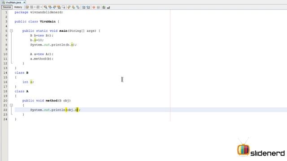This screenshot has width=287, height=161.
Task: Collapse the main method fold at line 5
Action: [x=11, y=31]
